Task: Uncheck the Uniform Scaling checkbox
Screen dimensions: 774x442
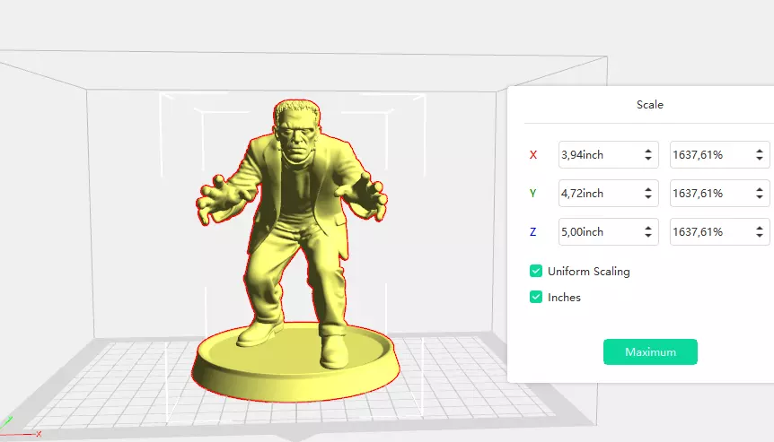Action: pos(535,271)
